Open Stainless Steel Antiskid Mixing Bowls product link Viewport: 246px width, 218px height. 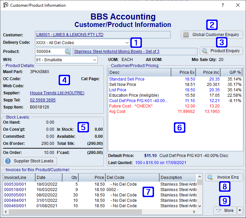(x=117, y=52)
